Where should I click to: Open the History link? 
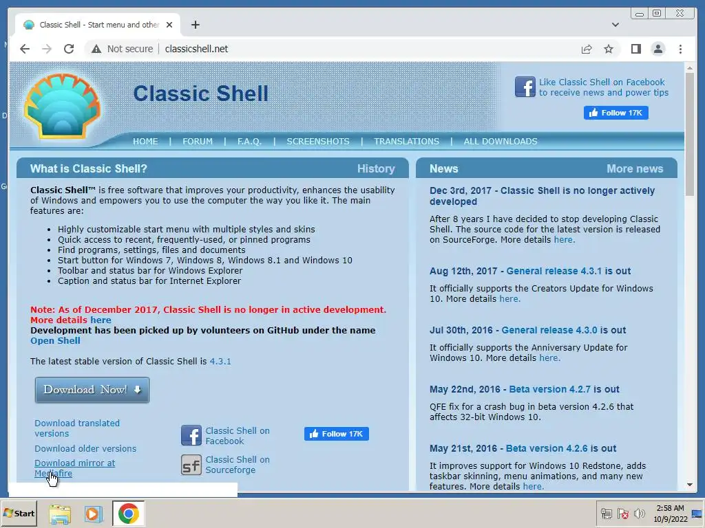376,169
